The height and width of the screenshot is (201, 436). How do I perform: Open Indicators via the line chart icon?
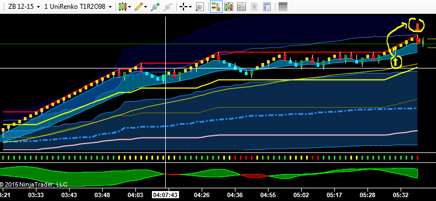(x=241, y=7)
